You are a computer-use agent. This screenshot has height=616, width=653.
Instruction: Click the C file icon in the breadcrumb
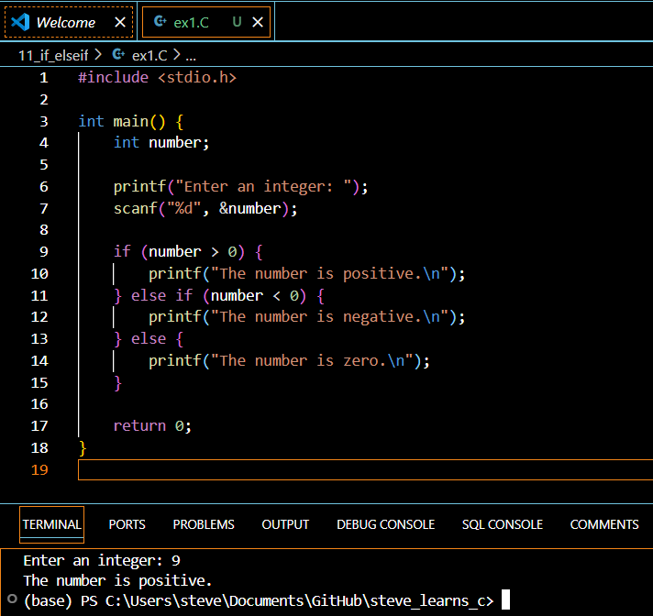(118, 55)
